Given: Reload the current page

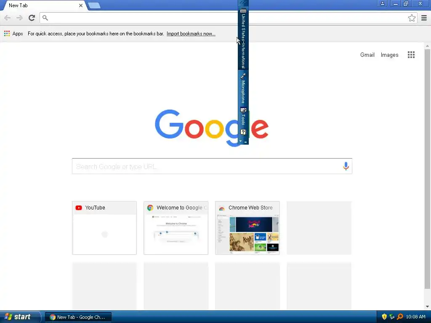Looking at the screenshot, I should tap(32, 18).
